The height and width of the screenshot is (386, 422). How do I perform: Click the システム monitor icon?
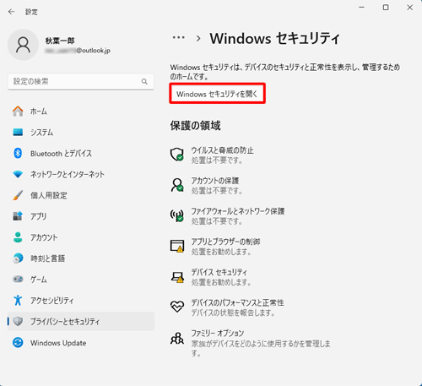[x=18, y=133]
